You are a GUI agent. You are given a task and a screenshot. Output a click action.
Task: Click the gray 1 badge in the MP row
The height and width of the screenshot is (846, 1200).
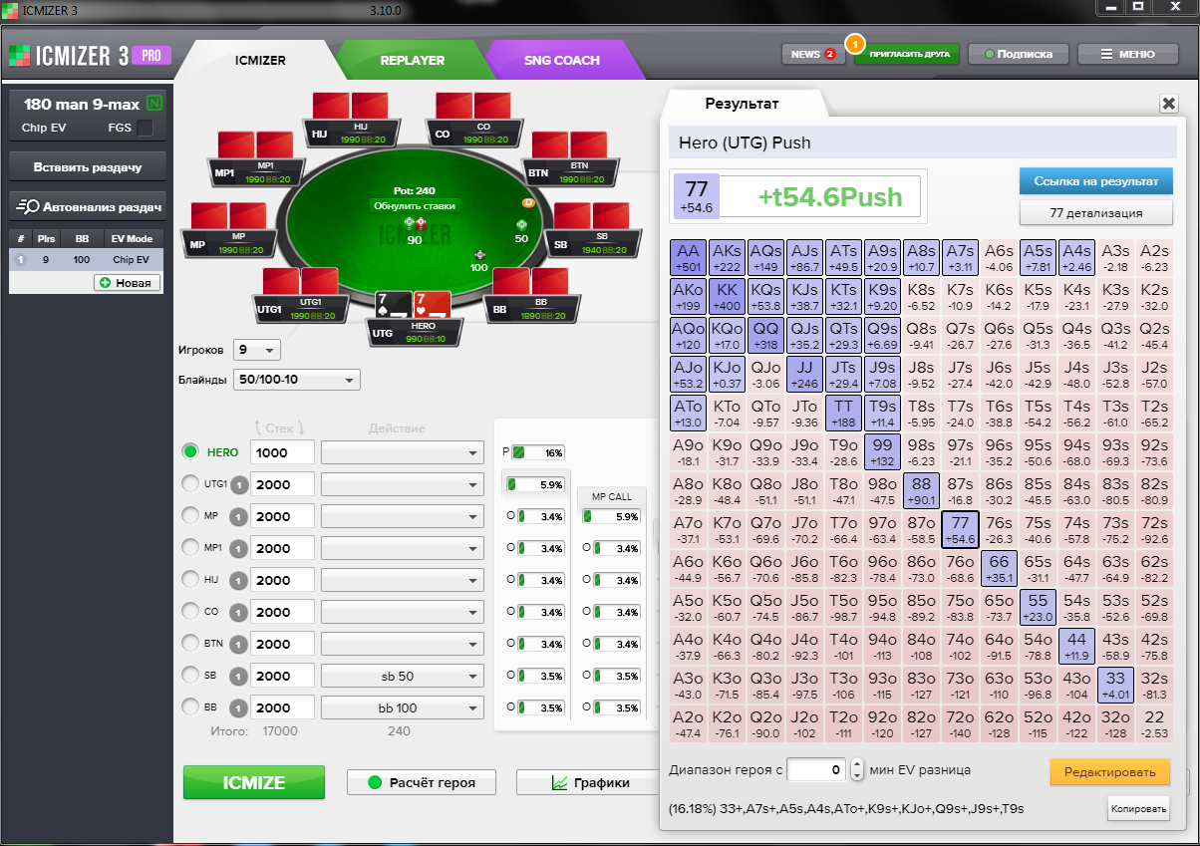(238, 516)
